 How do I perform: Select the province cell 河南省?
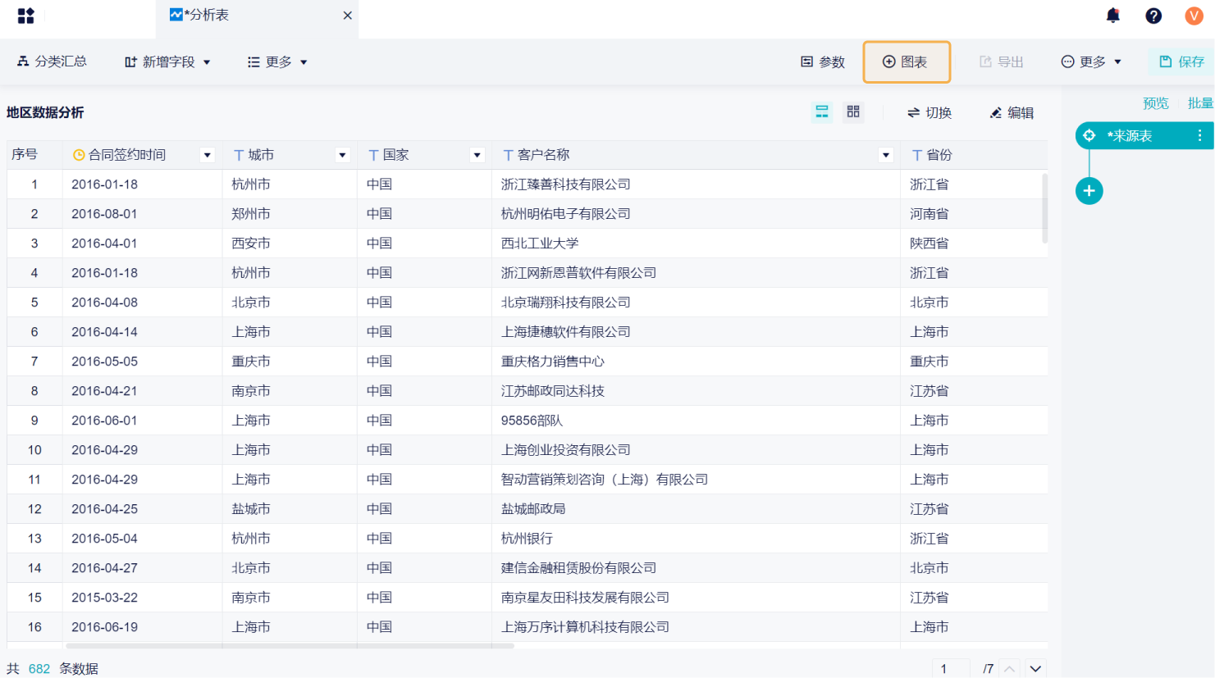tap(974, 214)
